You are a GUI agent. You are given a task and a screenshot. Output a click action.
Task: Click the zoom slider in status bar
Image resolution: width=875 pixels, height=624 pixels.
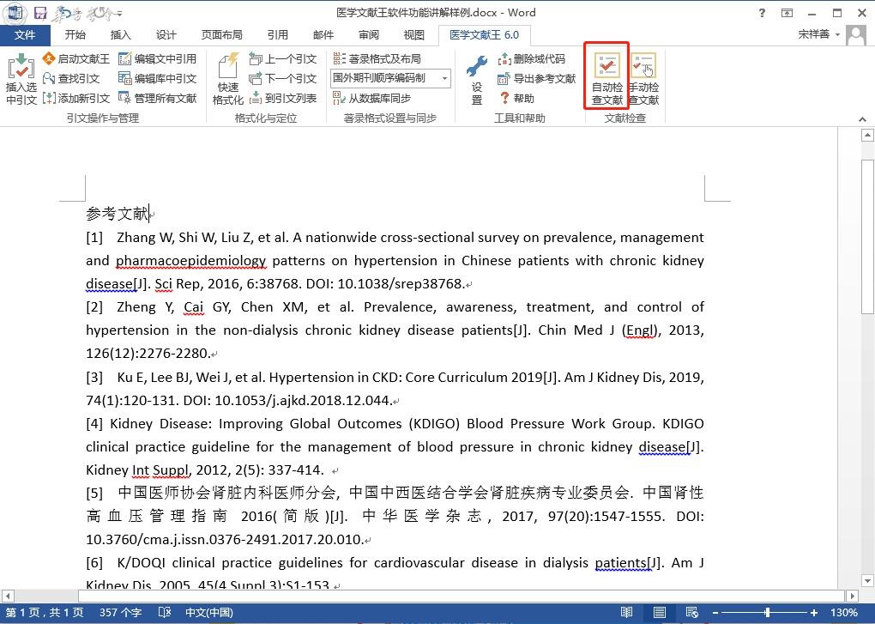pyautogui.click(x=767, y=613)
